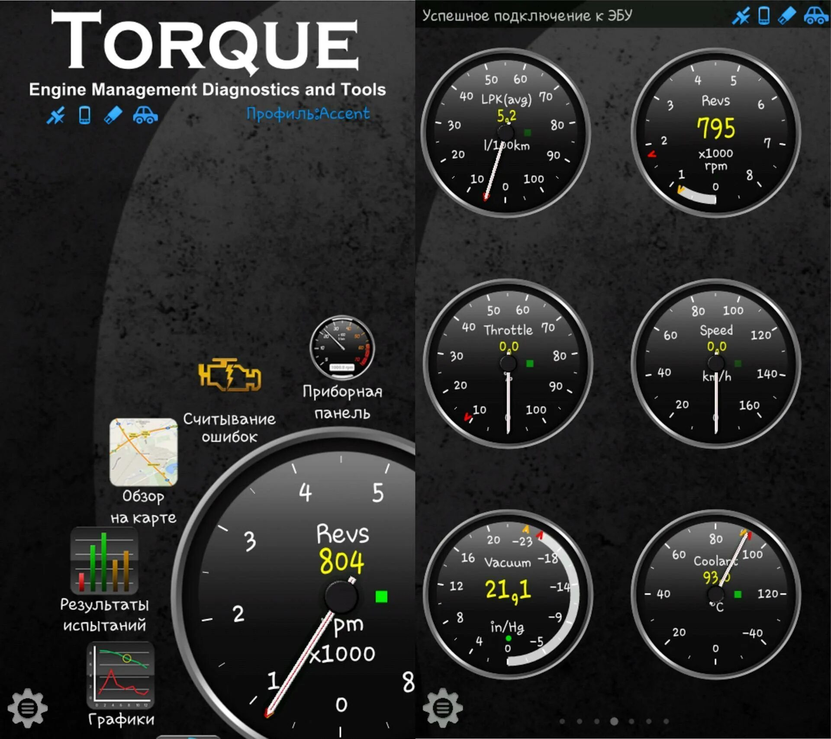Open the check engine fault codes icon
Image resolution: width=831 pixels, height=739 pixels.
[229, 375]
